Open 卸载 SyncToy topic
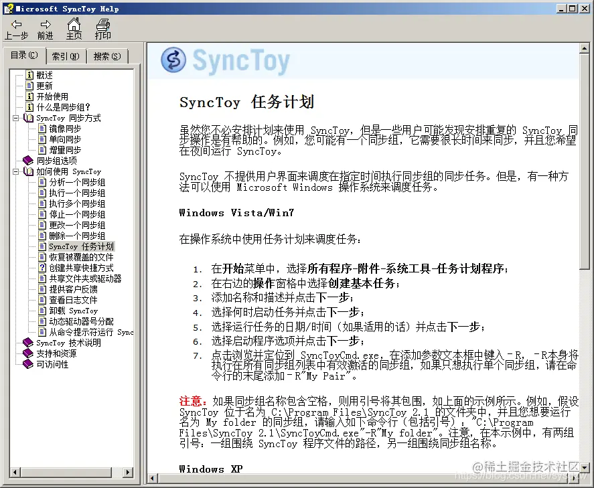Image resolution: width=594 pixels, height=488 pixels. pyautogui.click(x=73, y=311)
